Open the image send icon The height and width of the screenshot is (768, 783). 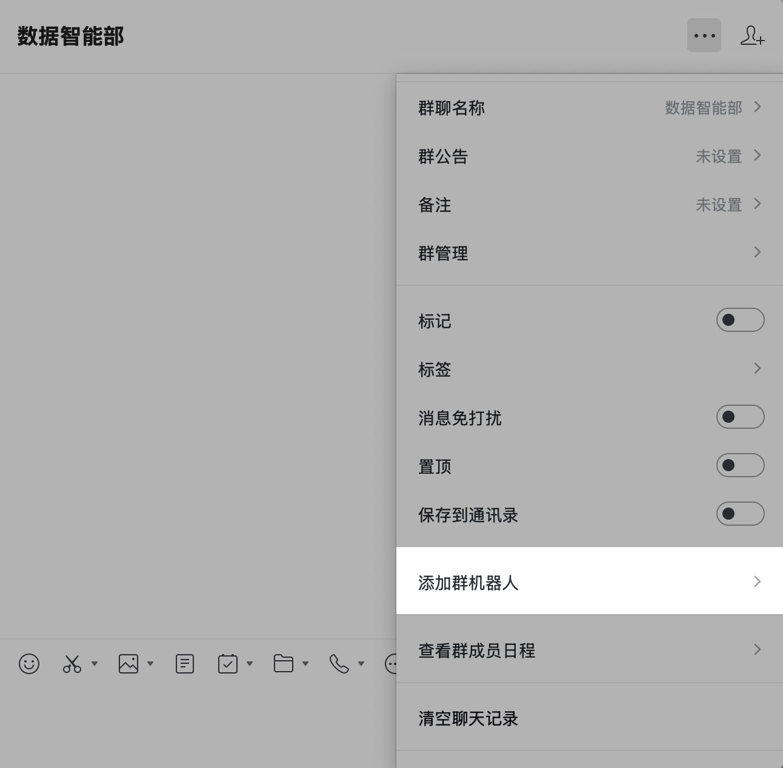128,664
